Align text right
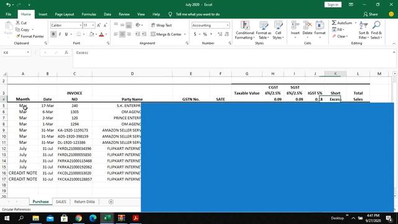The height and width of the screenshot is (224, 398). point(129,34)
